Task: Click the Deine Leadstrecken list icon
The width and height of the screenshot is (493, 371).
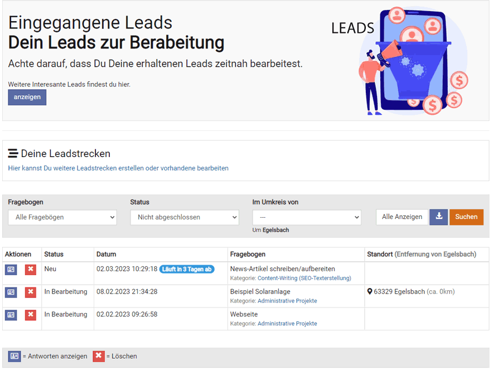Action: [13, 153]
